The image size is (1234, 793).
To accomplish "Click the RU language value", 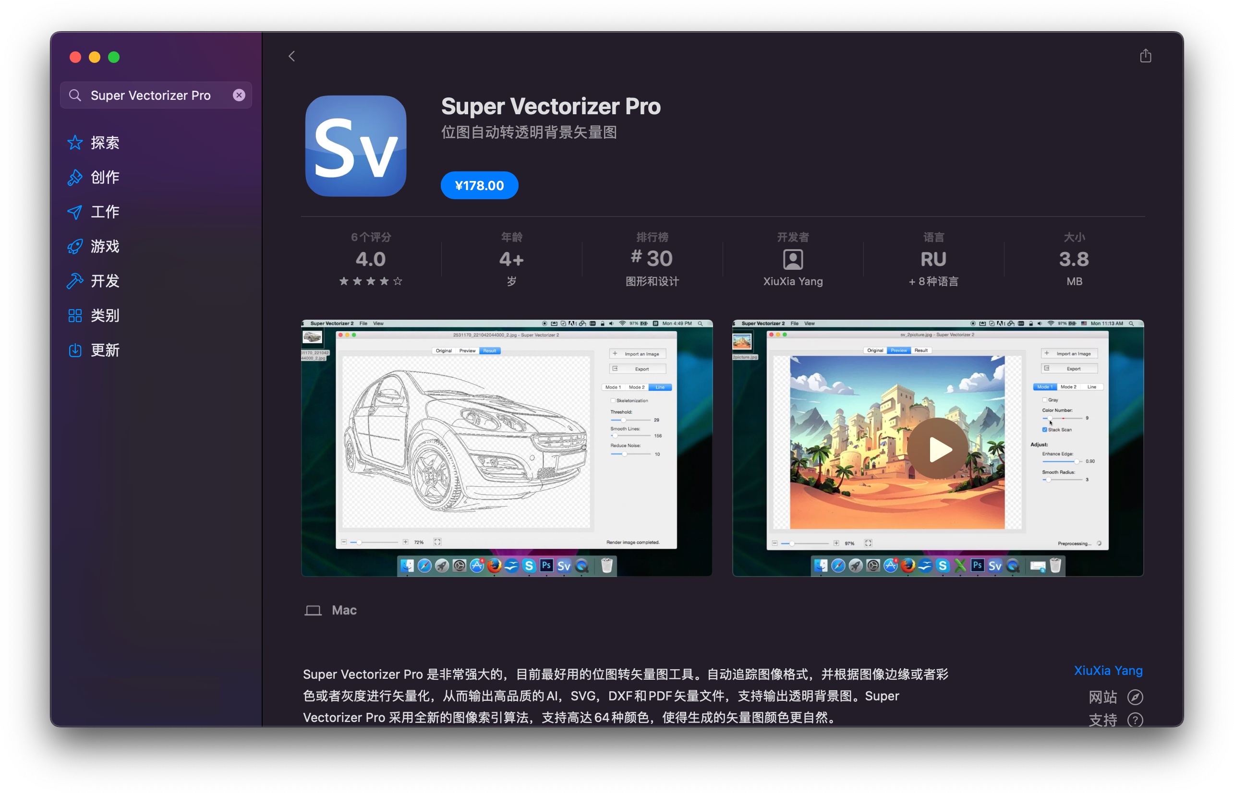I will tap(933, 259).
